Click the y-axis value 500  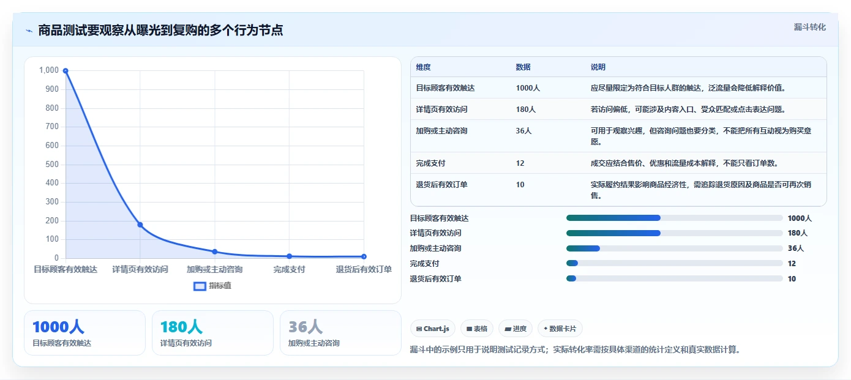click(52, 164)
